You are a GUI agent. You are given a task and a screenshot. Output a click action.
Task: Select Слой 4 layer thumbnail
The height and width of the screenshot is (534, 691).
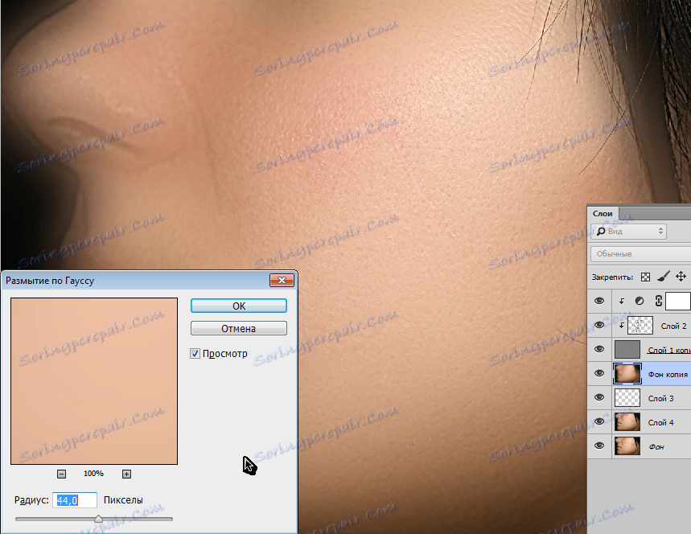pyautogui.click(x=627, y=421)
